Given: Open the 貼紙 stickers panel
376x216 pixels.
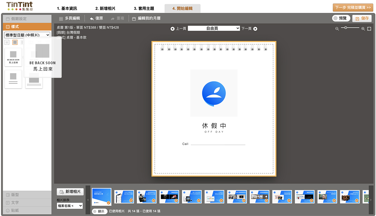Looking at the screenshot, I should pos(27,210).
